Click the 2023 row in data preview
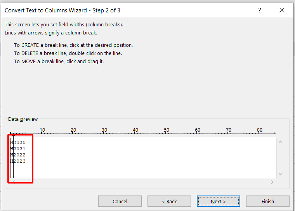 (x=19, y=161)
